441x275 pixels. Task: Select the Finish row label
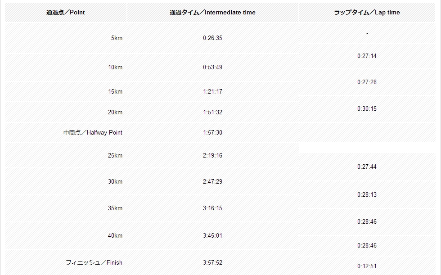pos(94,263)
